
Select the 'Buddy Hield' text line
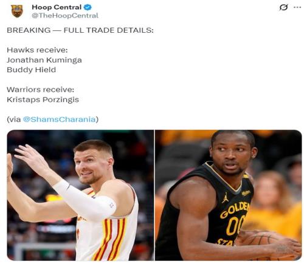[x=31, y=70]
